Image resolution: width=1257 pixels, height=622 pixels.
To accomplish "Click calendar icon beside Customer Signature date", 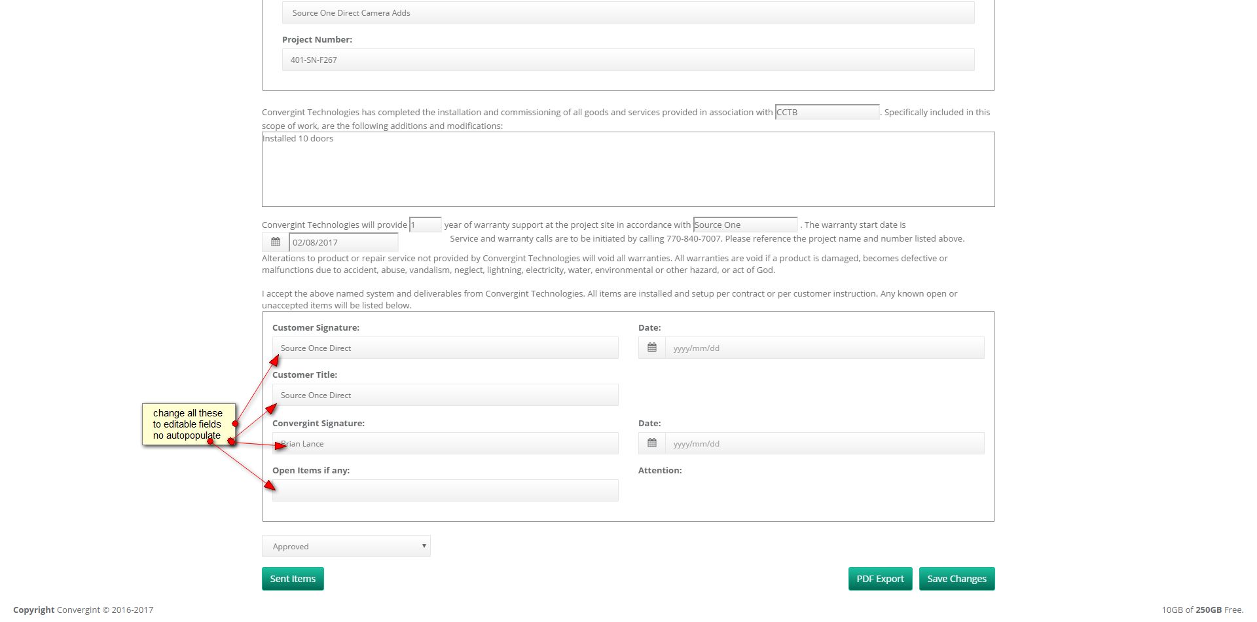I will 652,348.
